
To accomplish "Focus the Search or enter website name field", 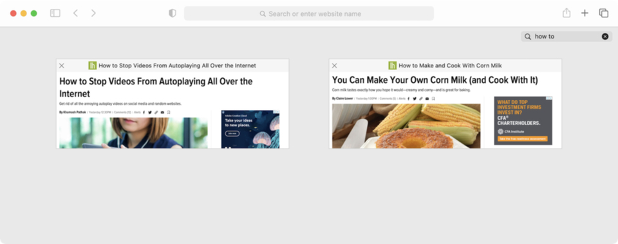I will coord(309,14).
